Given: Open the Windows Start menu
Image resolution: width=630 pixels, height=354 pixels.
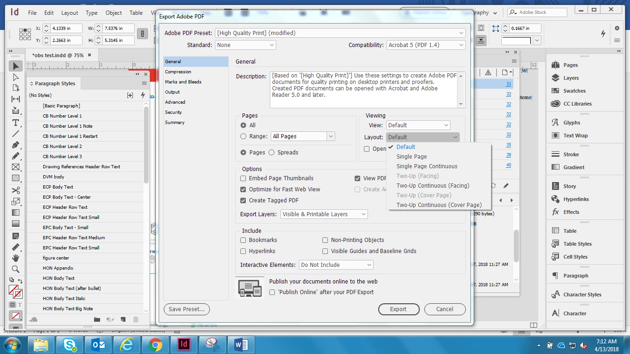Looking at the screenshot, I should point(12,344).
